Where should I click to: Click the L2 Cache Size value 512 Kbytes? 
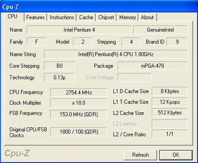tap(170, 113)
